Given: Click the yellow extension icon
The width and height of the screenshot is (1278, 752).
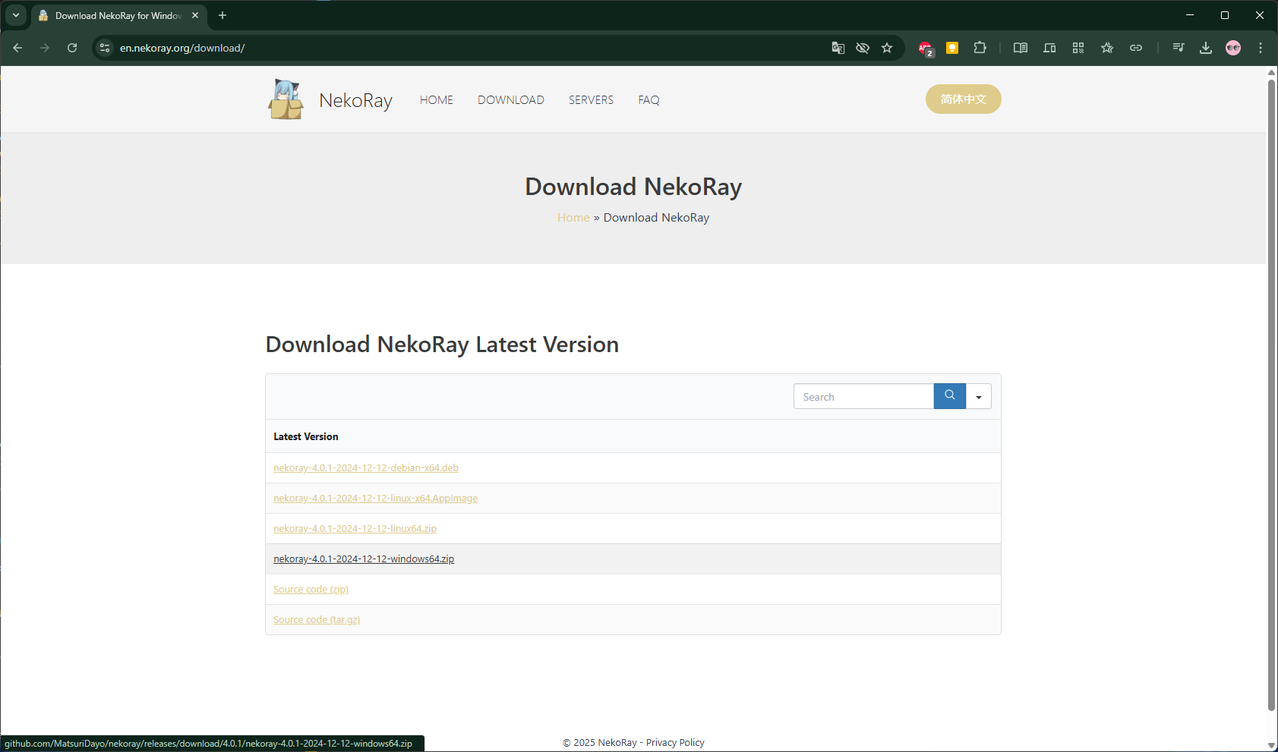Looking at the screenshot, I should tap(952, 48).
